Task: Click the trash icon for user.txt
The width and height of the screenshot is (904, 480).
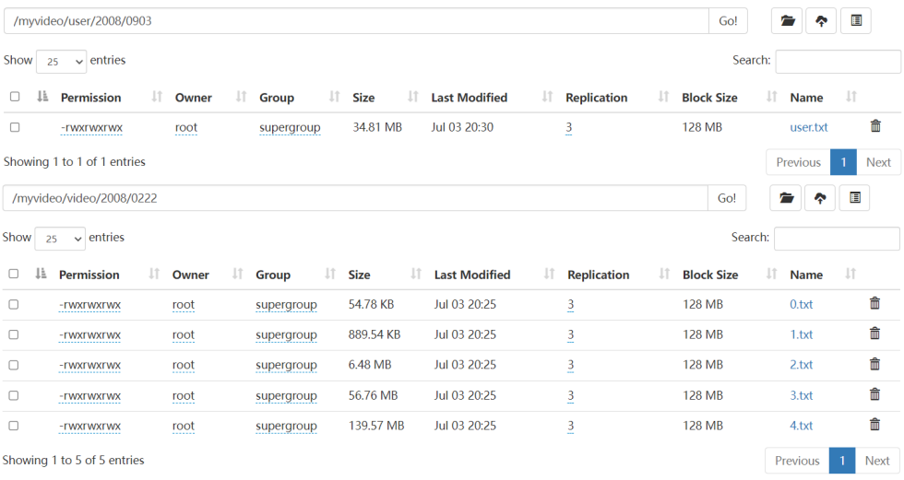Action: point(875,127)
